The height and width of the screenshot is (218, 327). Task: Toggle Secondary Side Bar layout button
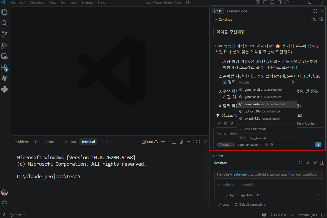pyautogui.click(x=280, y=2)
